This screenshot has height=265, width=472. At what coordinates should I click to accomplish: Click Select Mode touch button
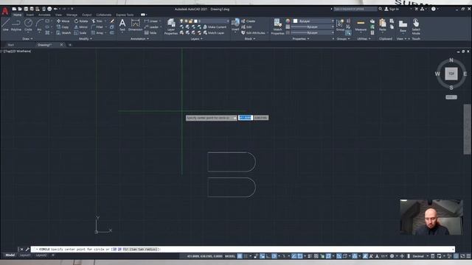(x=416, y=26)
